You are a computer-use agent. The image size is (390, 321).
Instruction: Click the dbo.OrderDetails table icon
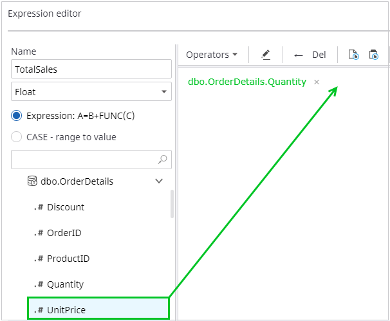(x=32, y=181)
